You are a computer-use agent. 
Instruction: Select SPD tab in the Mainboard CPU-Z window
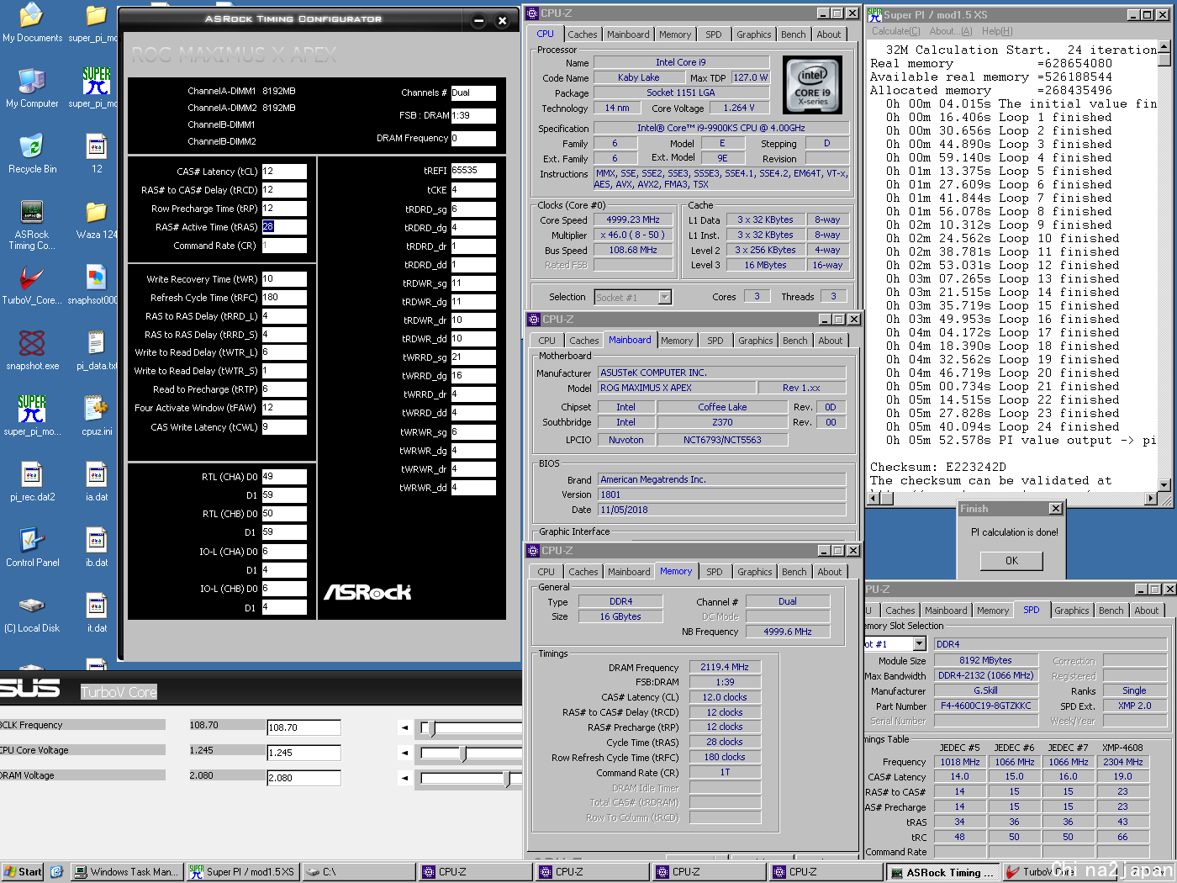[x=715, y=341]
